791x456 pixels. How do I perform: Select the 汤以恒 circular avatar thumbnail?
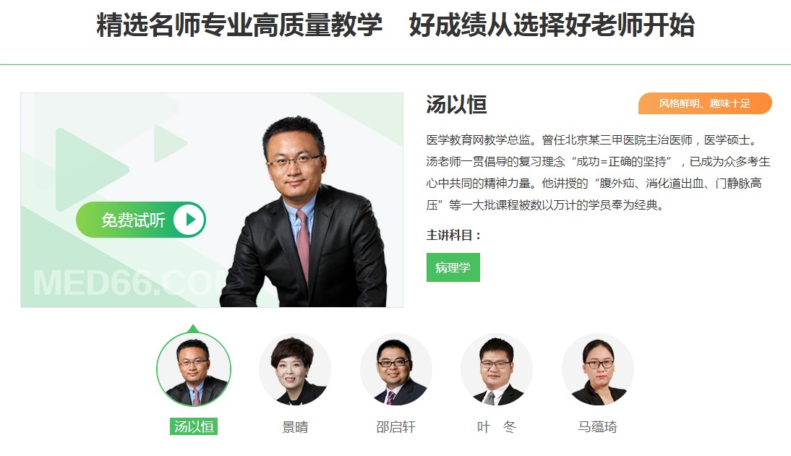tap(194, 369)
